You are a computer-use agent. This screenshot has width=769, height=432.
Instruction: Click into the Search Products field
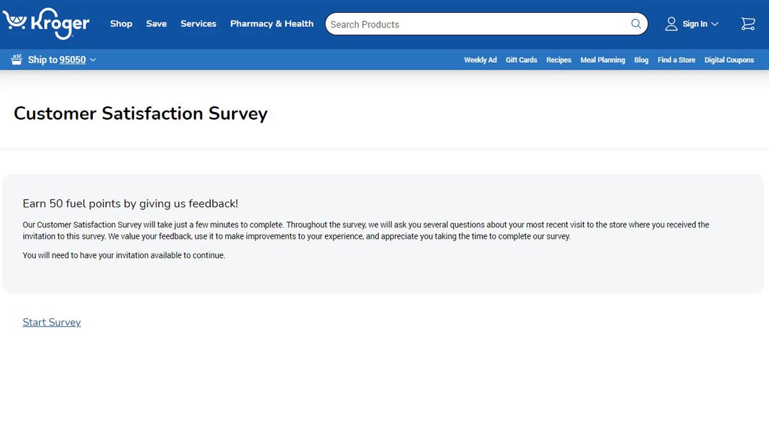[474, 24]
